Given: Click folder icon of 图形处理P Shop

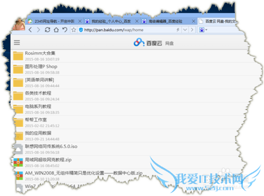Looking at the screenshot, I should (18, 69).
